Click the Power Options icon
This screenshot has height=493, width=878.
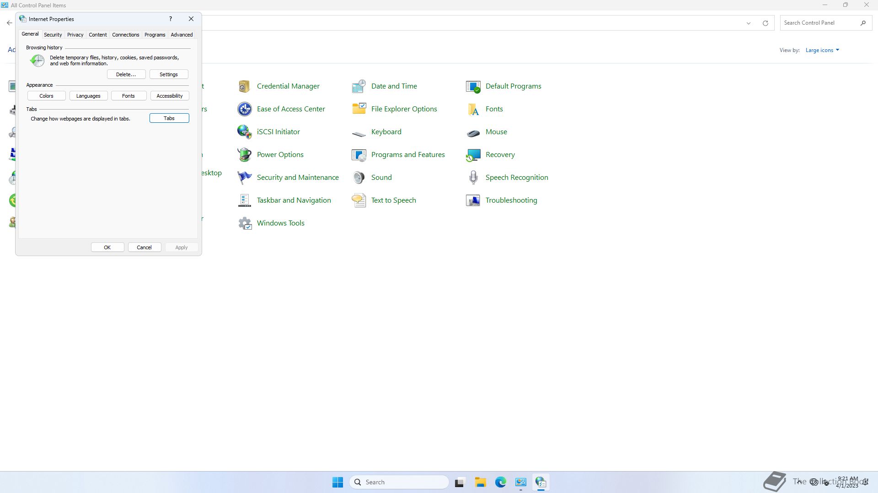(x=244, y=155)
